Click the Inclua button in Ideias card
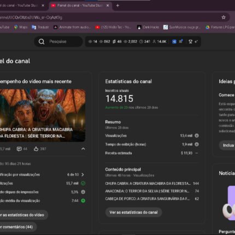Image resolution: width=235 pixels, height=235 pixels. click(x=227, y=145)
